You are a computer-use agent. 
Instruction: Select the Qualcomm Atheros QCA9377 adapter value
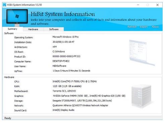coord(80,105)
